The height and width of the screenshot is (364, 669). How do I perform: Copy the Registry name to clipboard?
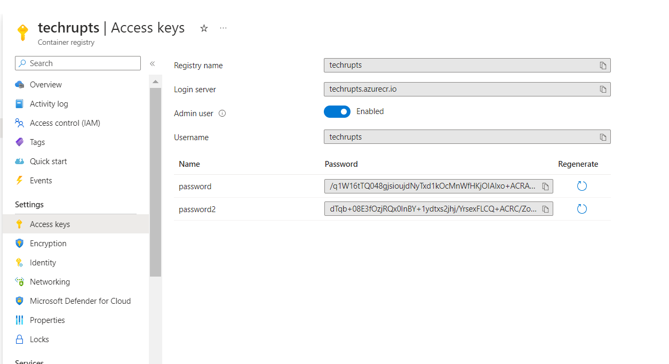click(x=603, y=66)
